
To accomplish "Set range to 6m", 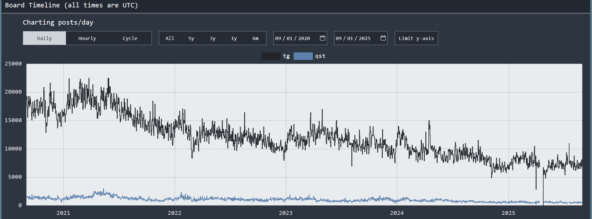I will 255,38.
